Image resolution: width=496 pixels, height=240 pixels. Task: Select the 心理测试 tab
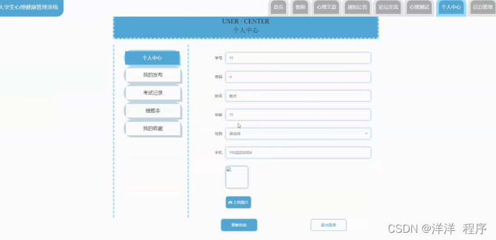(x=419, y=8)
